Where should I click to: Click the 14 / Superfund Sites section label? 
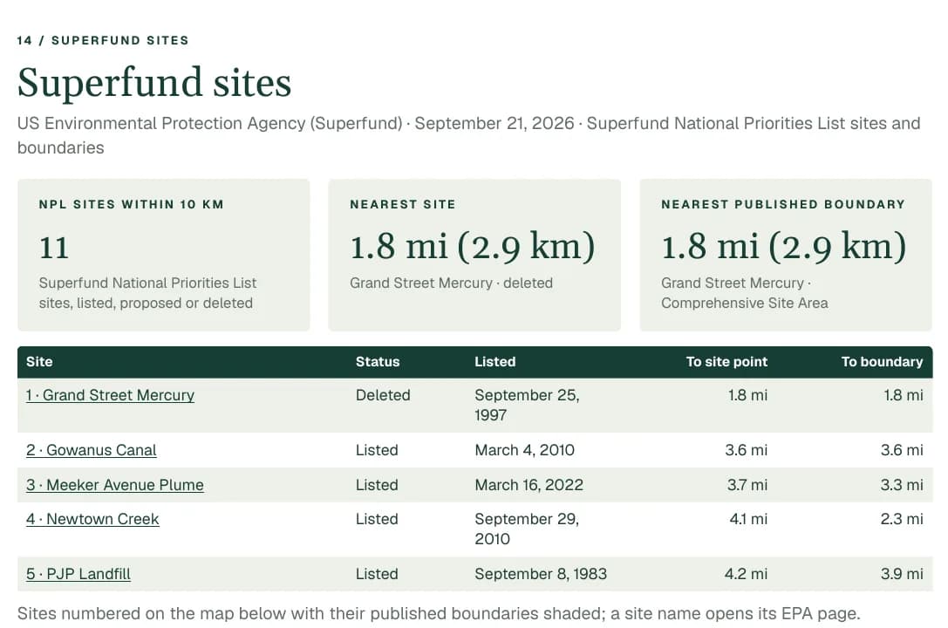pyautogui.click(x=103, y=40)
